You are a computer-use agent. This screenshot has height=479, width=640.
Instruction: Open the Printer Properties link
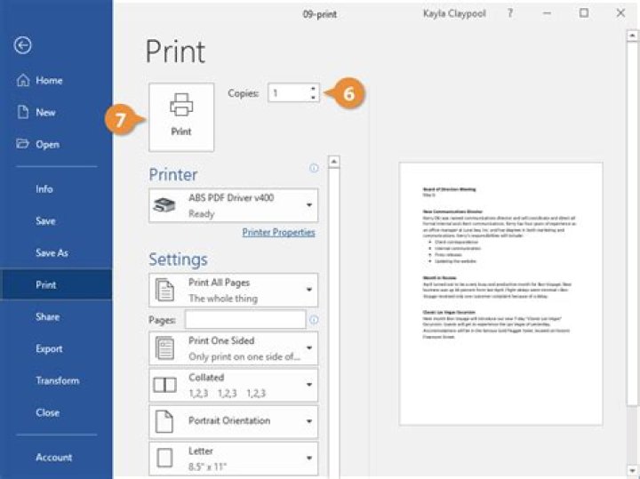(278, 233)
